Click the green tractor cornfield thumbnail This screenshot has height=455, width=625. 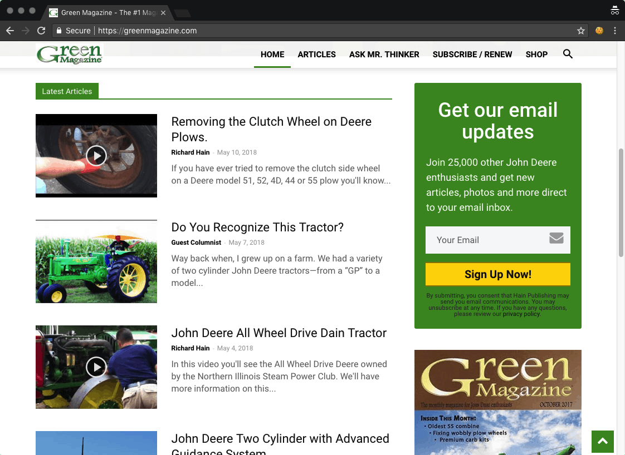point(96,261)
